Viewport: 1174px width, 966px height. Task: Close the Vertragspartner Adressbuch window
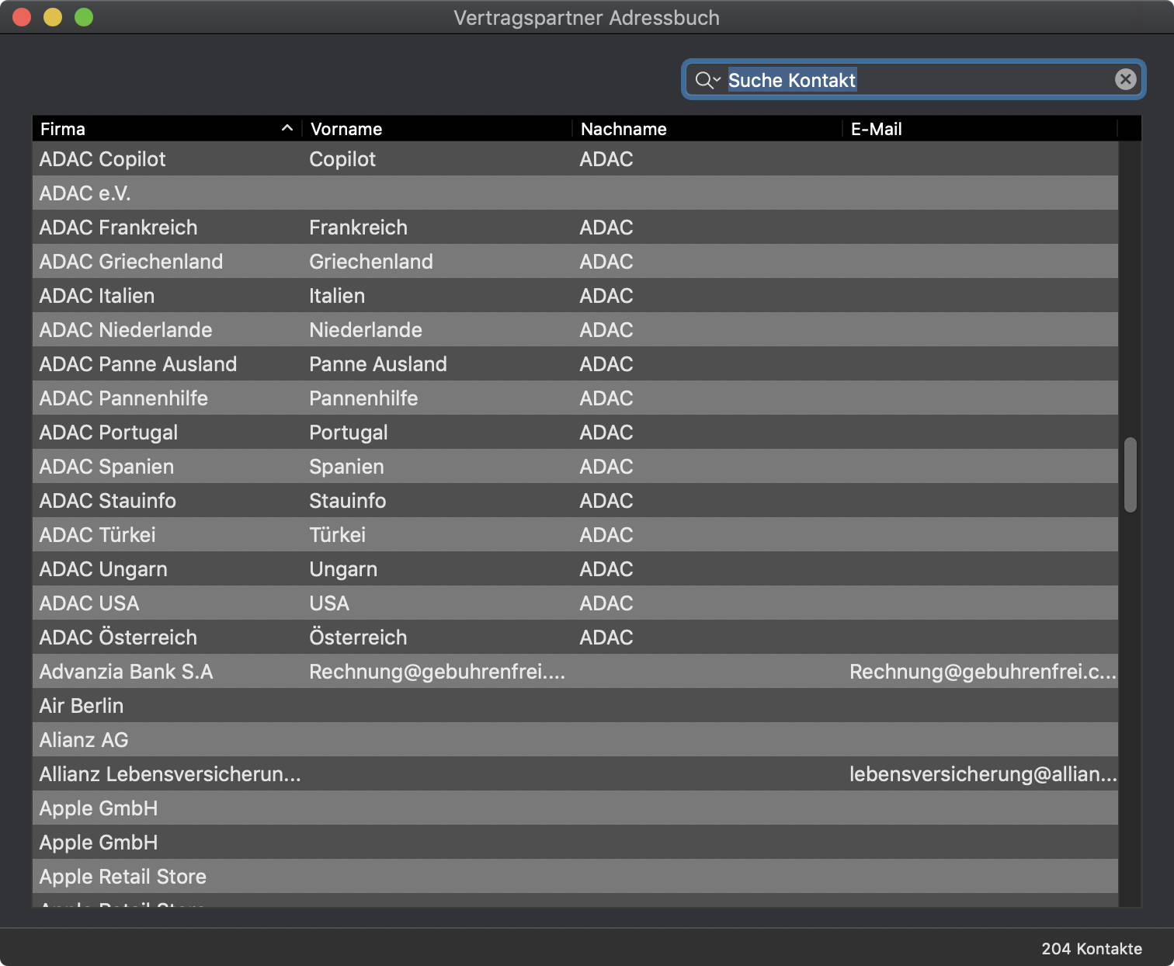click(x=22, y=17)
